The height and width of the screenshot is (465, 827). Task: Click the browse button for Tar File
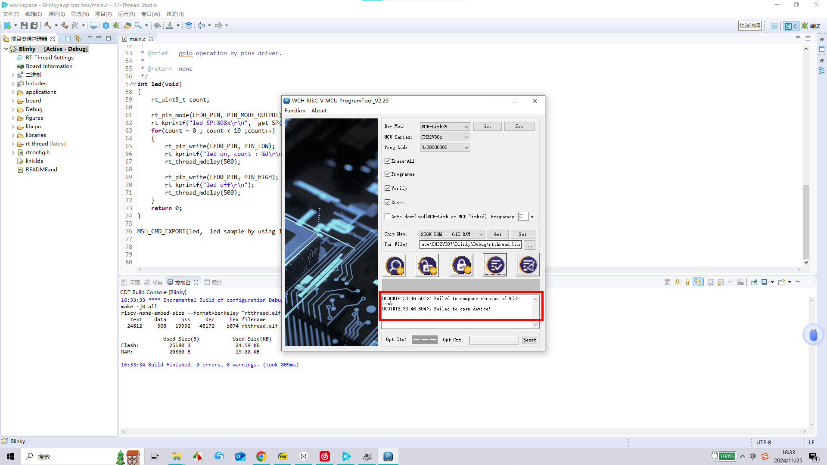pos(529,245)
